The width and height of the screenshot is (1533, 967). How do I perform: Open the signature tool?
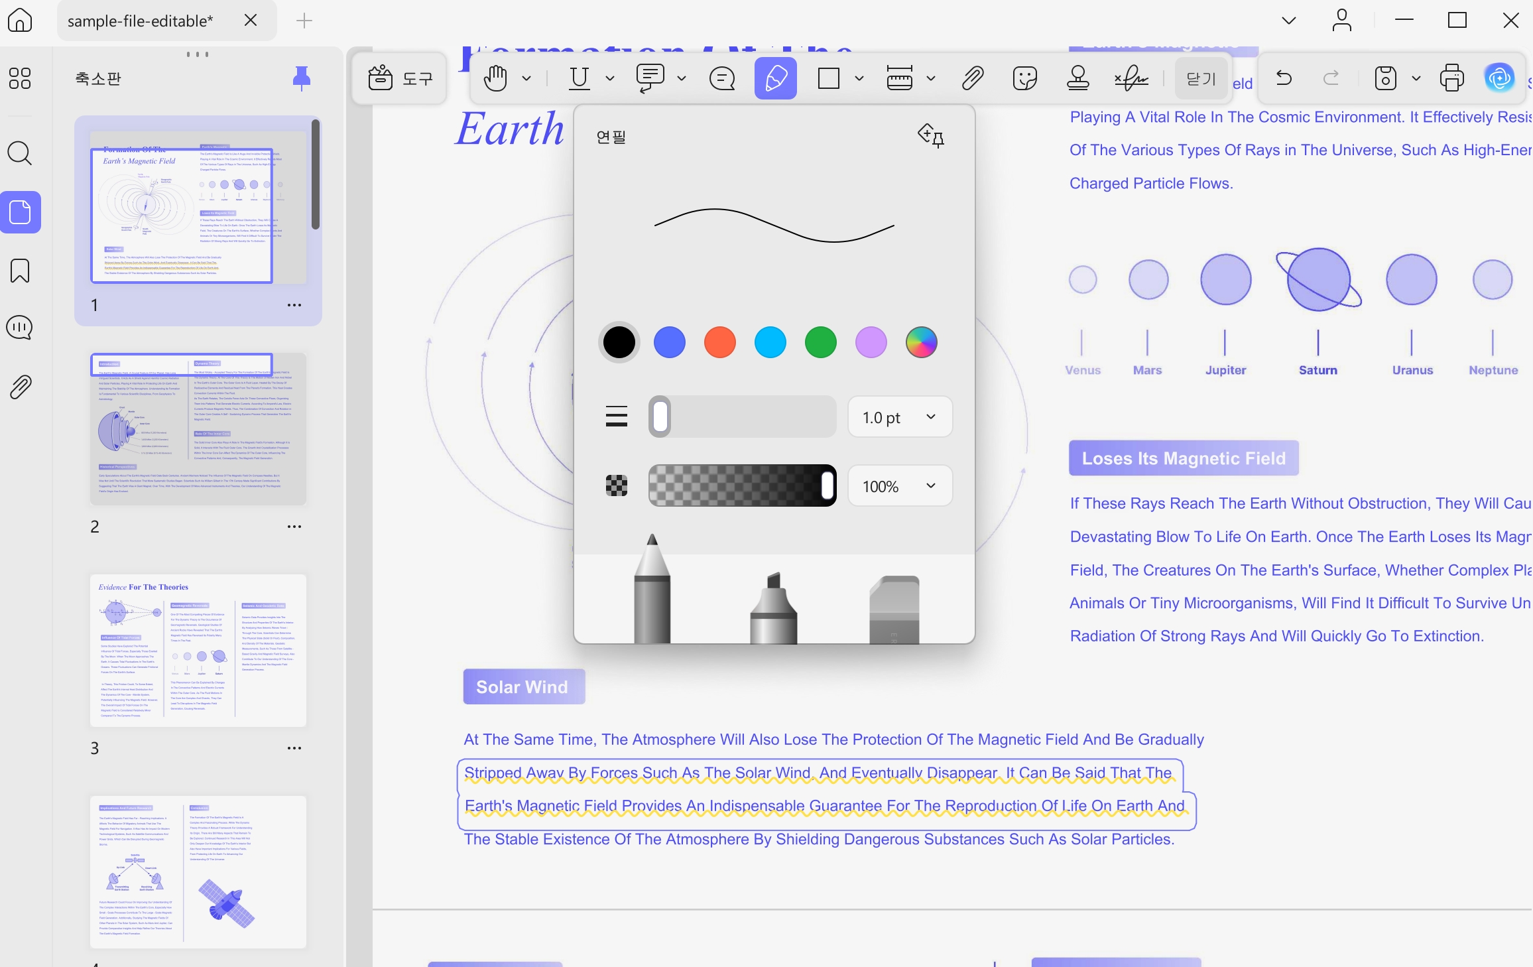click(x=1131, y=78)
